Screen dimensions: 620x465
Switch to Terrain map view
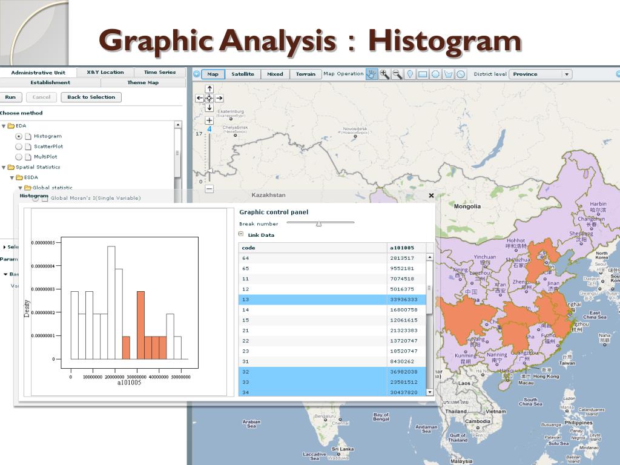click(x=306, y=74)
